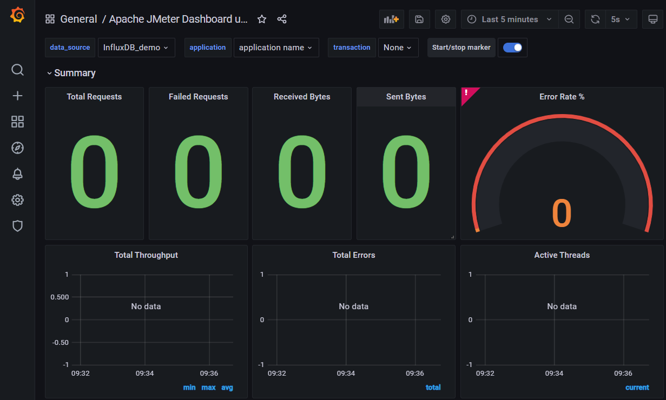
Task: Save the dashboard using disk icon
Action: click(x=419, y=19)
